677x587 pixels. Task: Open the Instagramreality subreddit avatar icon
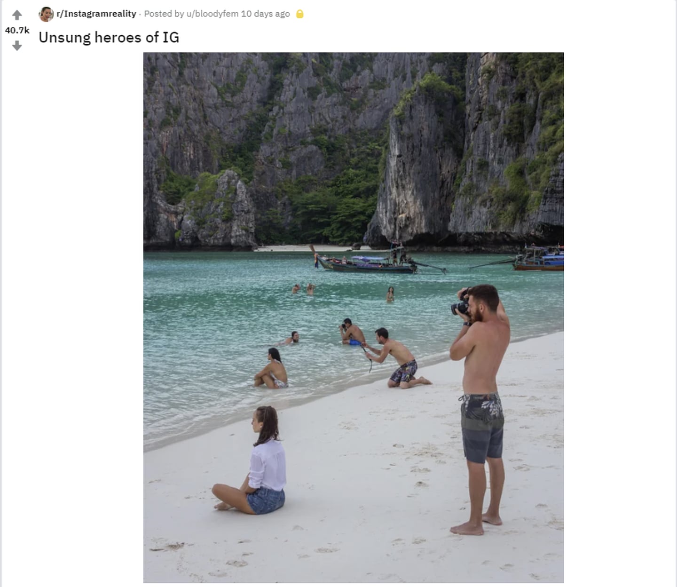pyautogui.click(x=46, y=14)
